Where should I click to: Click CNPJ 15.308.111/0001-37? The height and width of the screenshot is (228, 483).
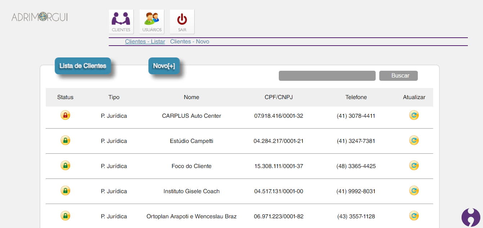click(278, 166)
